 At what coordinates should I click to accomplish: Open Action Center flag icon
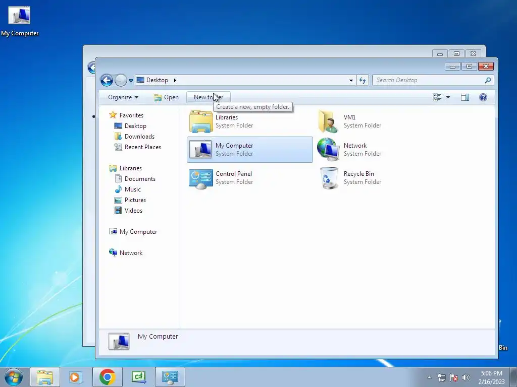[454, 377]
